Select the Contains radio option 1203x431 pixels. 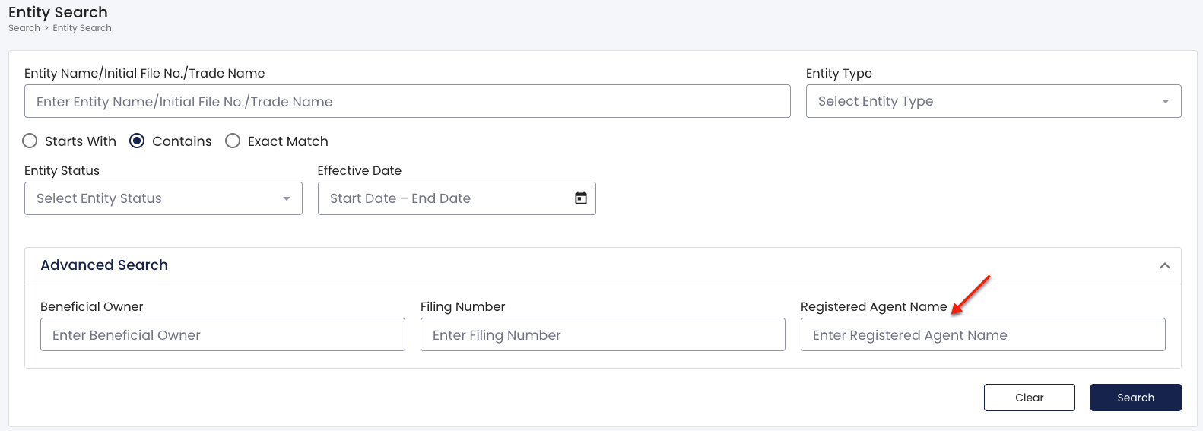pyautogui.click(x=137, y=141)
